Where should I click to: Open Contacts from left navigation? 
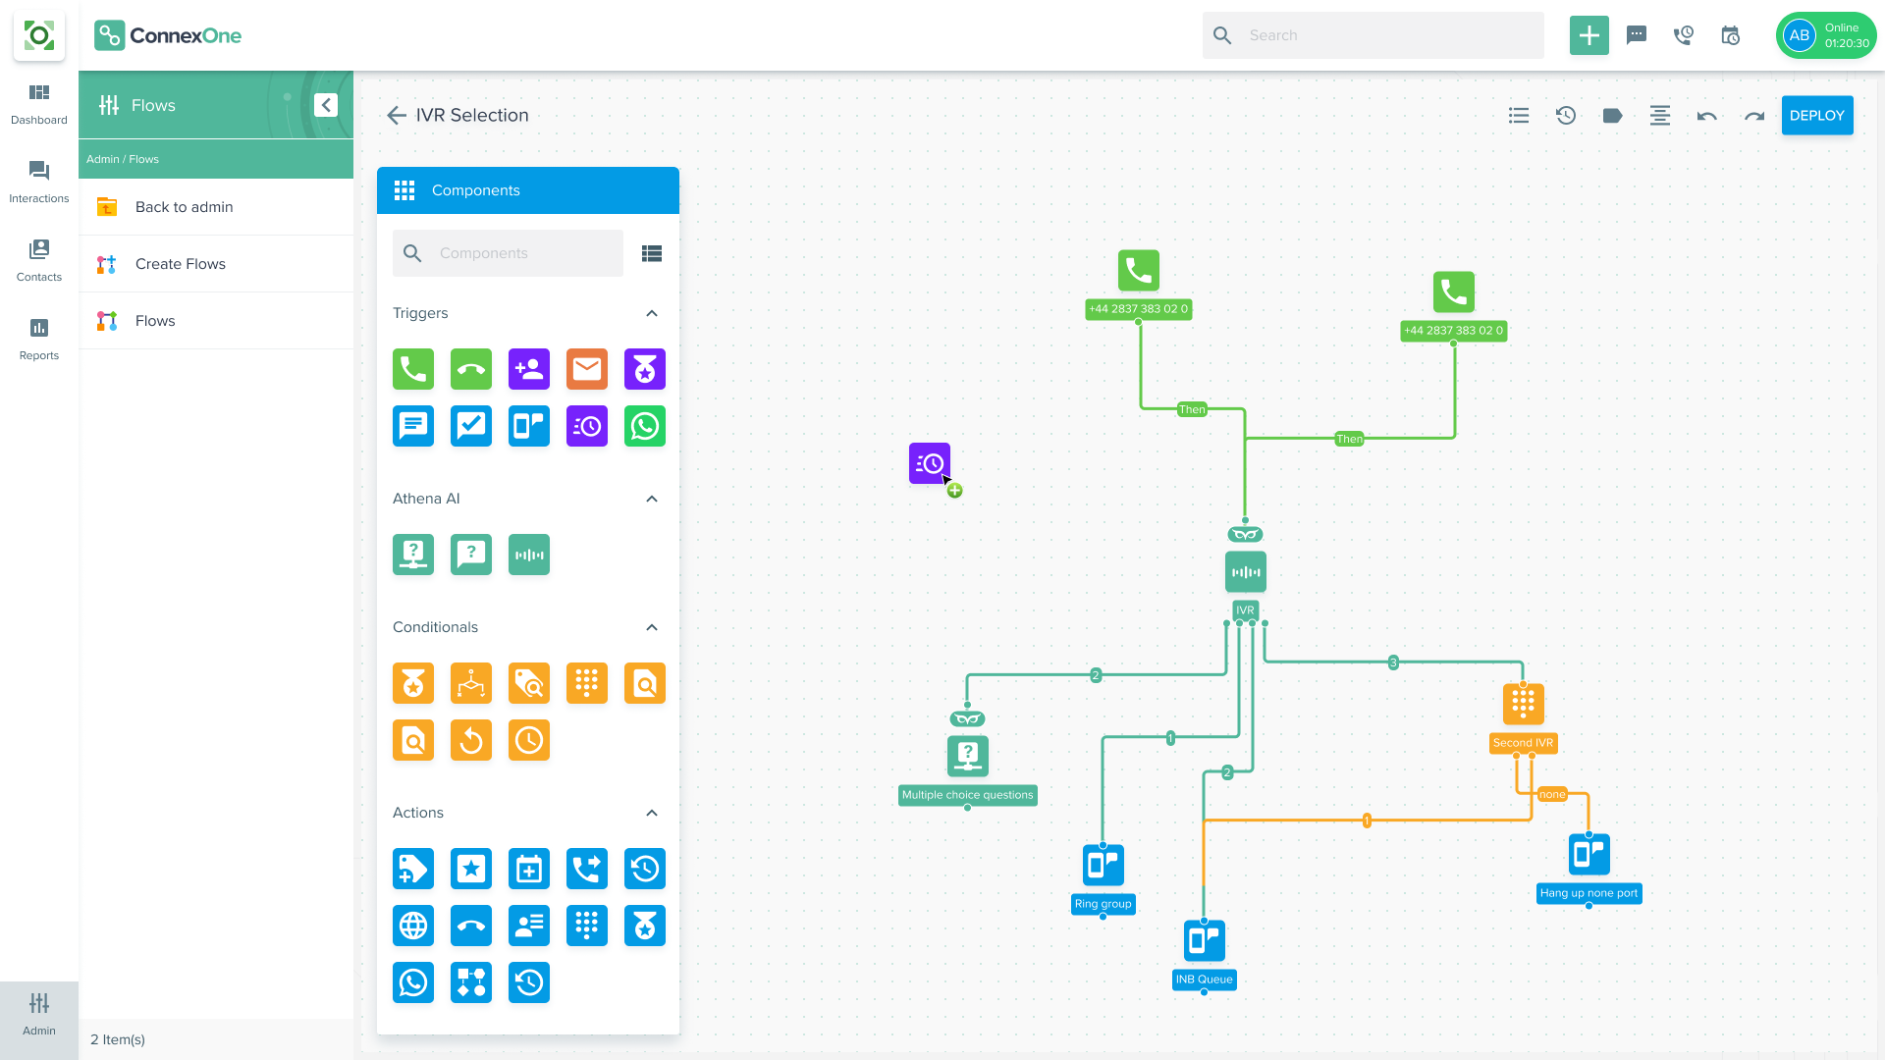[x=39, y=261]
